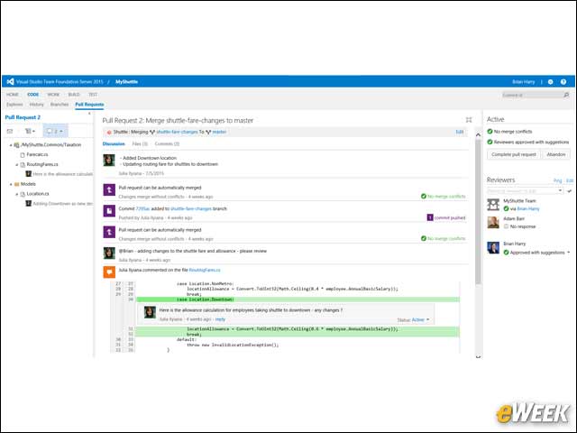Open the comments filter dropdown

click(x=55, y=131)
